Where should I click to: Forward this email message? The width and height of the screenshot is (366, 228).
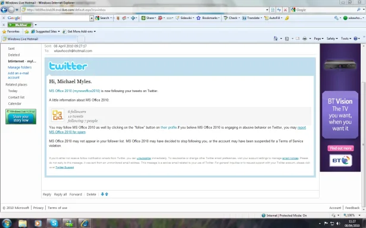tap(76, 194)
